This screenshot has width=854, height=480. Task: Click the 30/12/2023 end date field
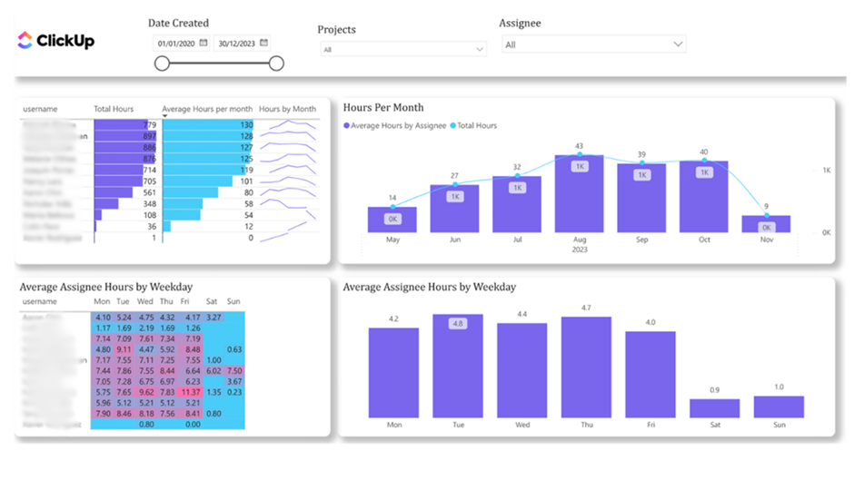tap(236, 43)
